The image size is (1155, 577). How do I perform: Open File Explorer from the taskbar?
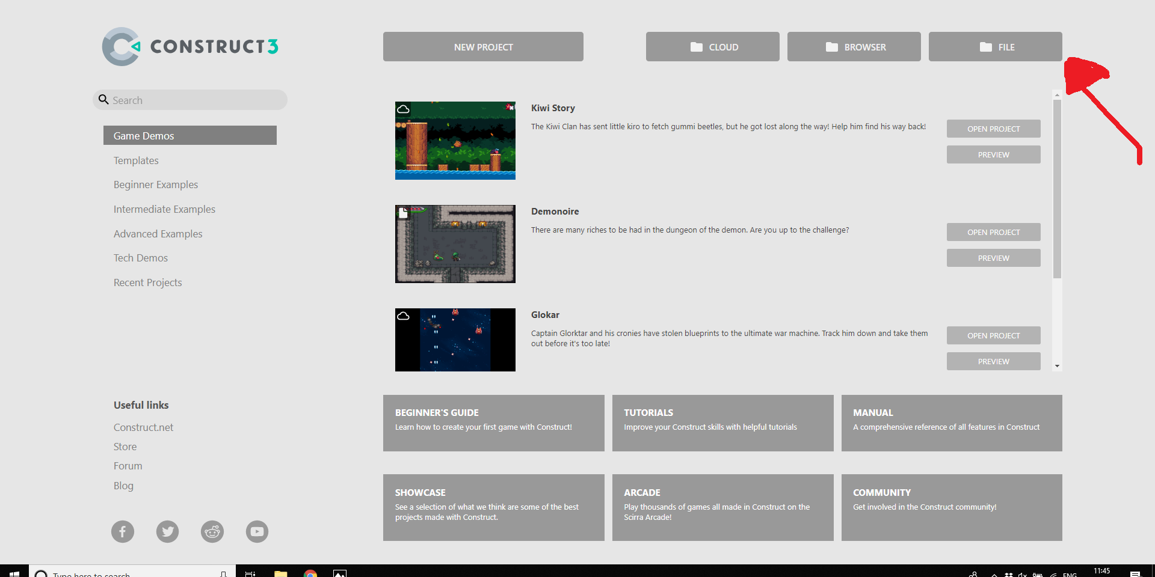pyautogui.click(x=281, y=573)
